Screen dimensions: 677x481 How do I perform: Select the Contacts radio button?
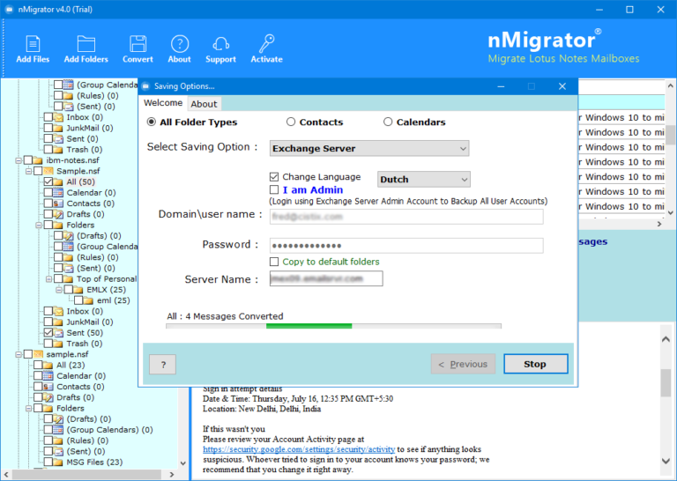pyautogui.click(x=291, y=122)
